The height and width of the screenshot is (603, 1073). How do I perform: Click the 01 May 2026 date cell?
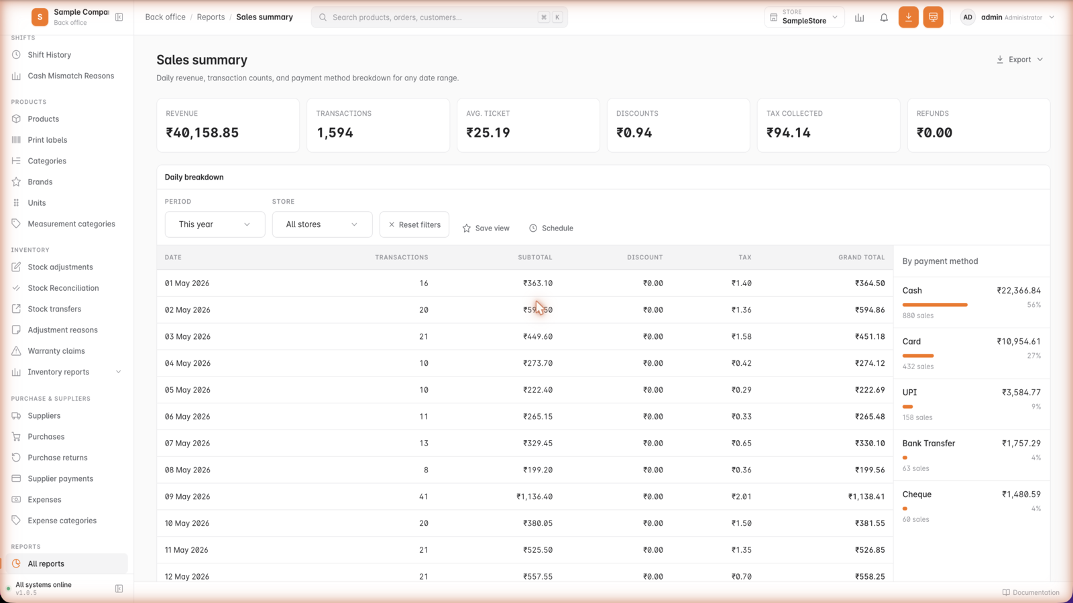[187, 283]
